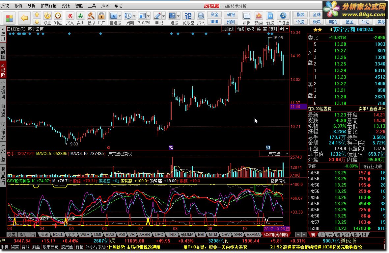Image resolution: width=389 pixels, height=253 pixels.
Task: Open the 自选股 star folder icon
Action: point(113,16)
